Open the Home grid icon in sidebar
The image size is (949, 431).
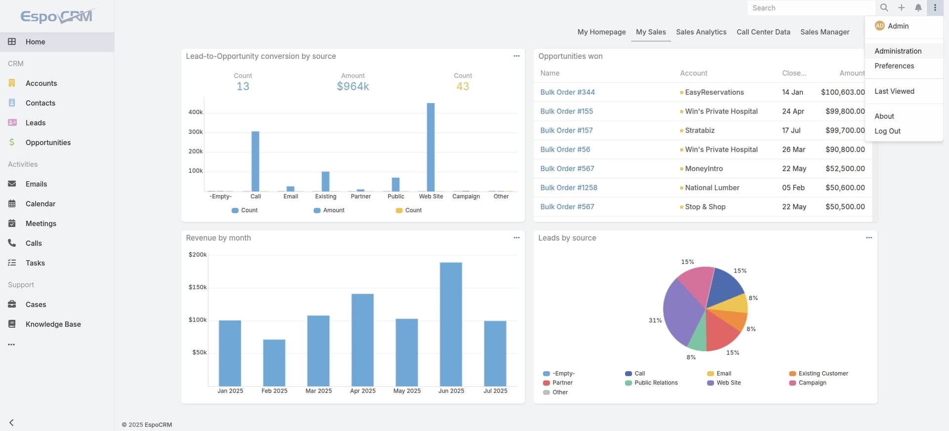point(12,42)
